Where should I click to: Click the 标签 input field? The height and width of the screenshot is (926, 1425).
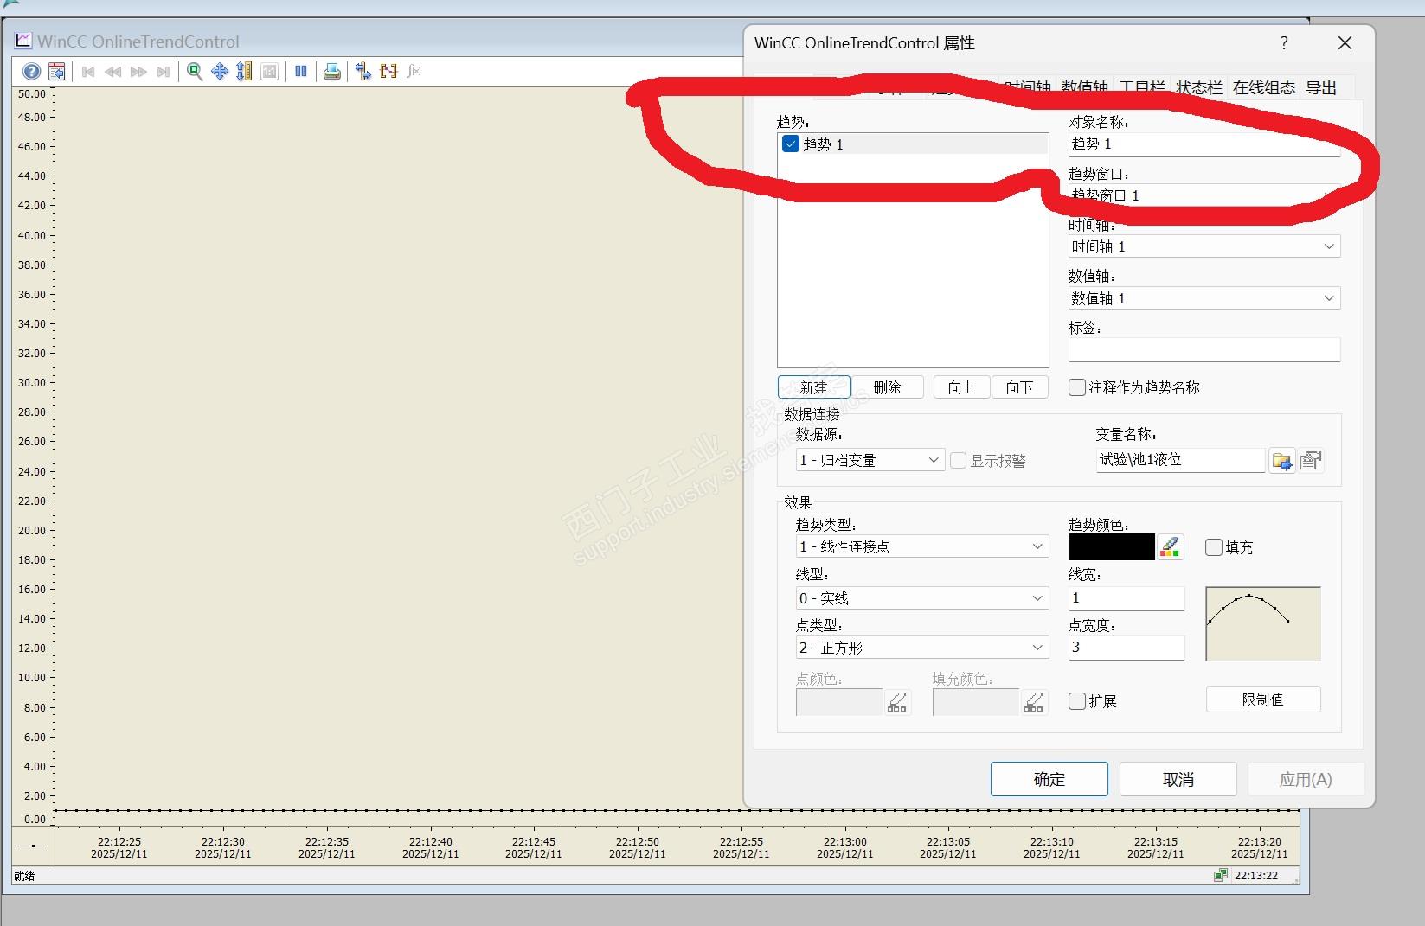click(1204, 349)
